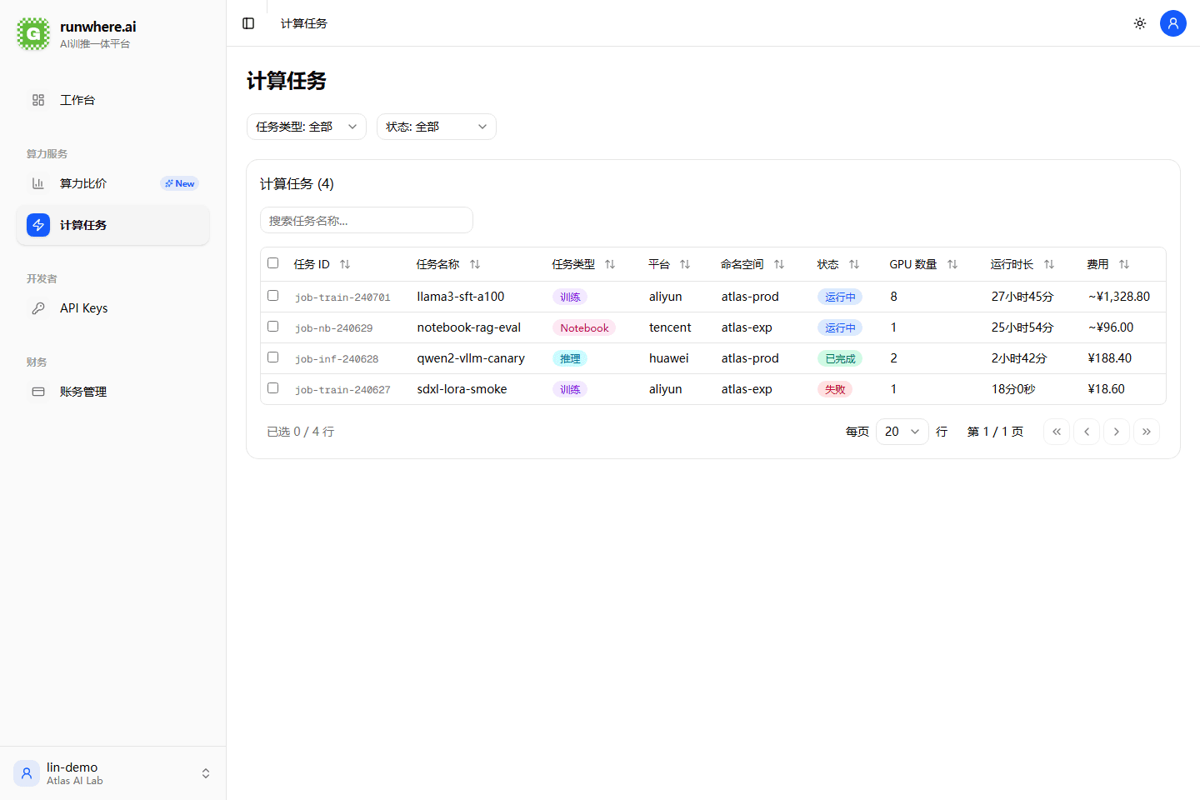Click the lin-demo account avatar icon
The width and height of the screenshot is (1200, 800).
(27, 773)
